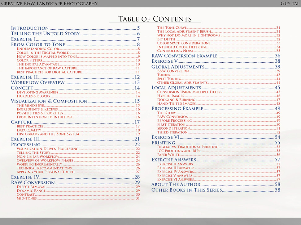
Task: Open Exercise I on page 7
Action: coord(75,39)
